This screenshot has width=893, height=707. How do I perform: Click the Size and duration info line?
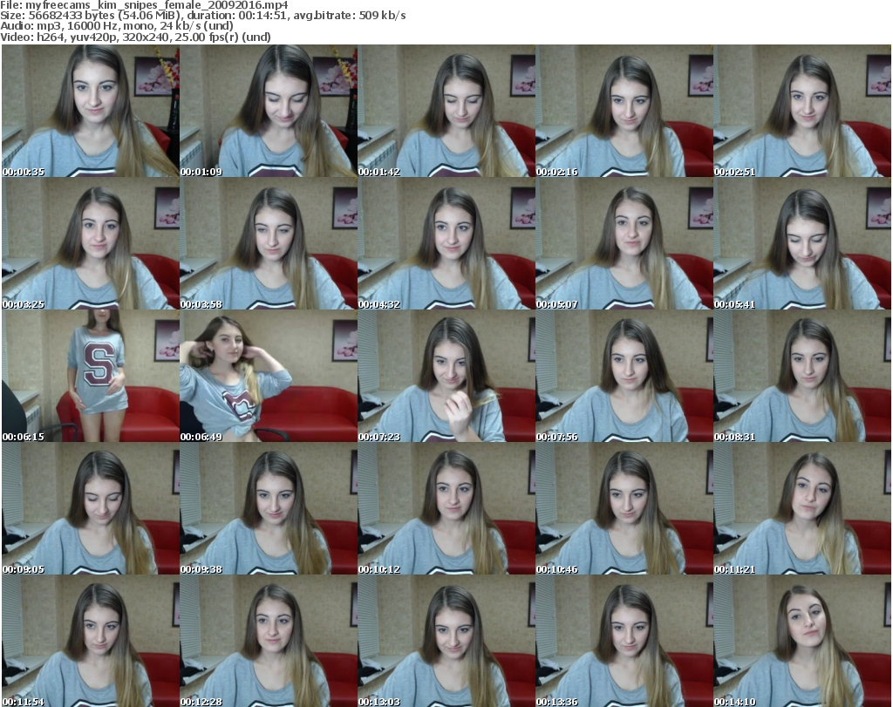203,16
